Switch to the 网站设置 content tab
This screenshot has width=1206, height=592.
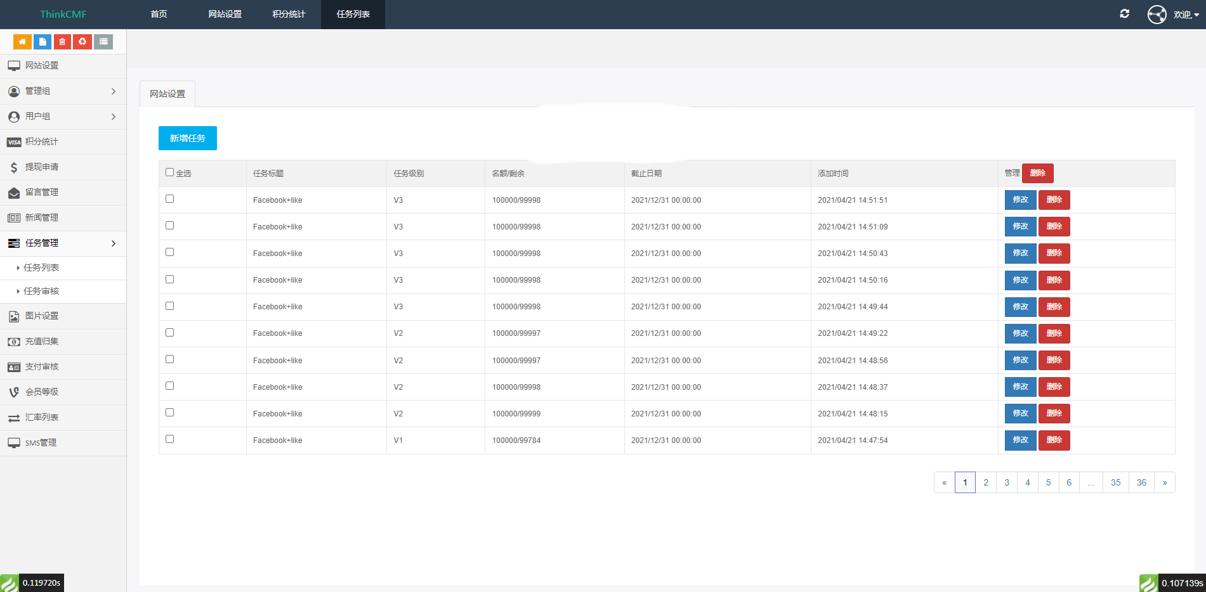click(167, 94)
